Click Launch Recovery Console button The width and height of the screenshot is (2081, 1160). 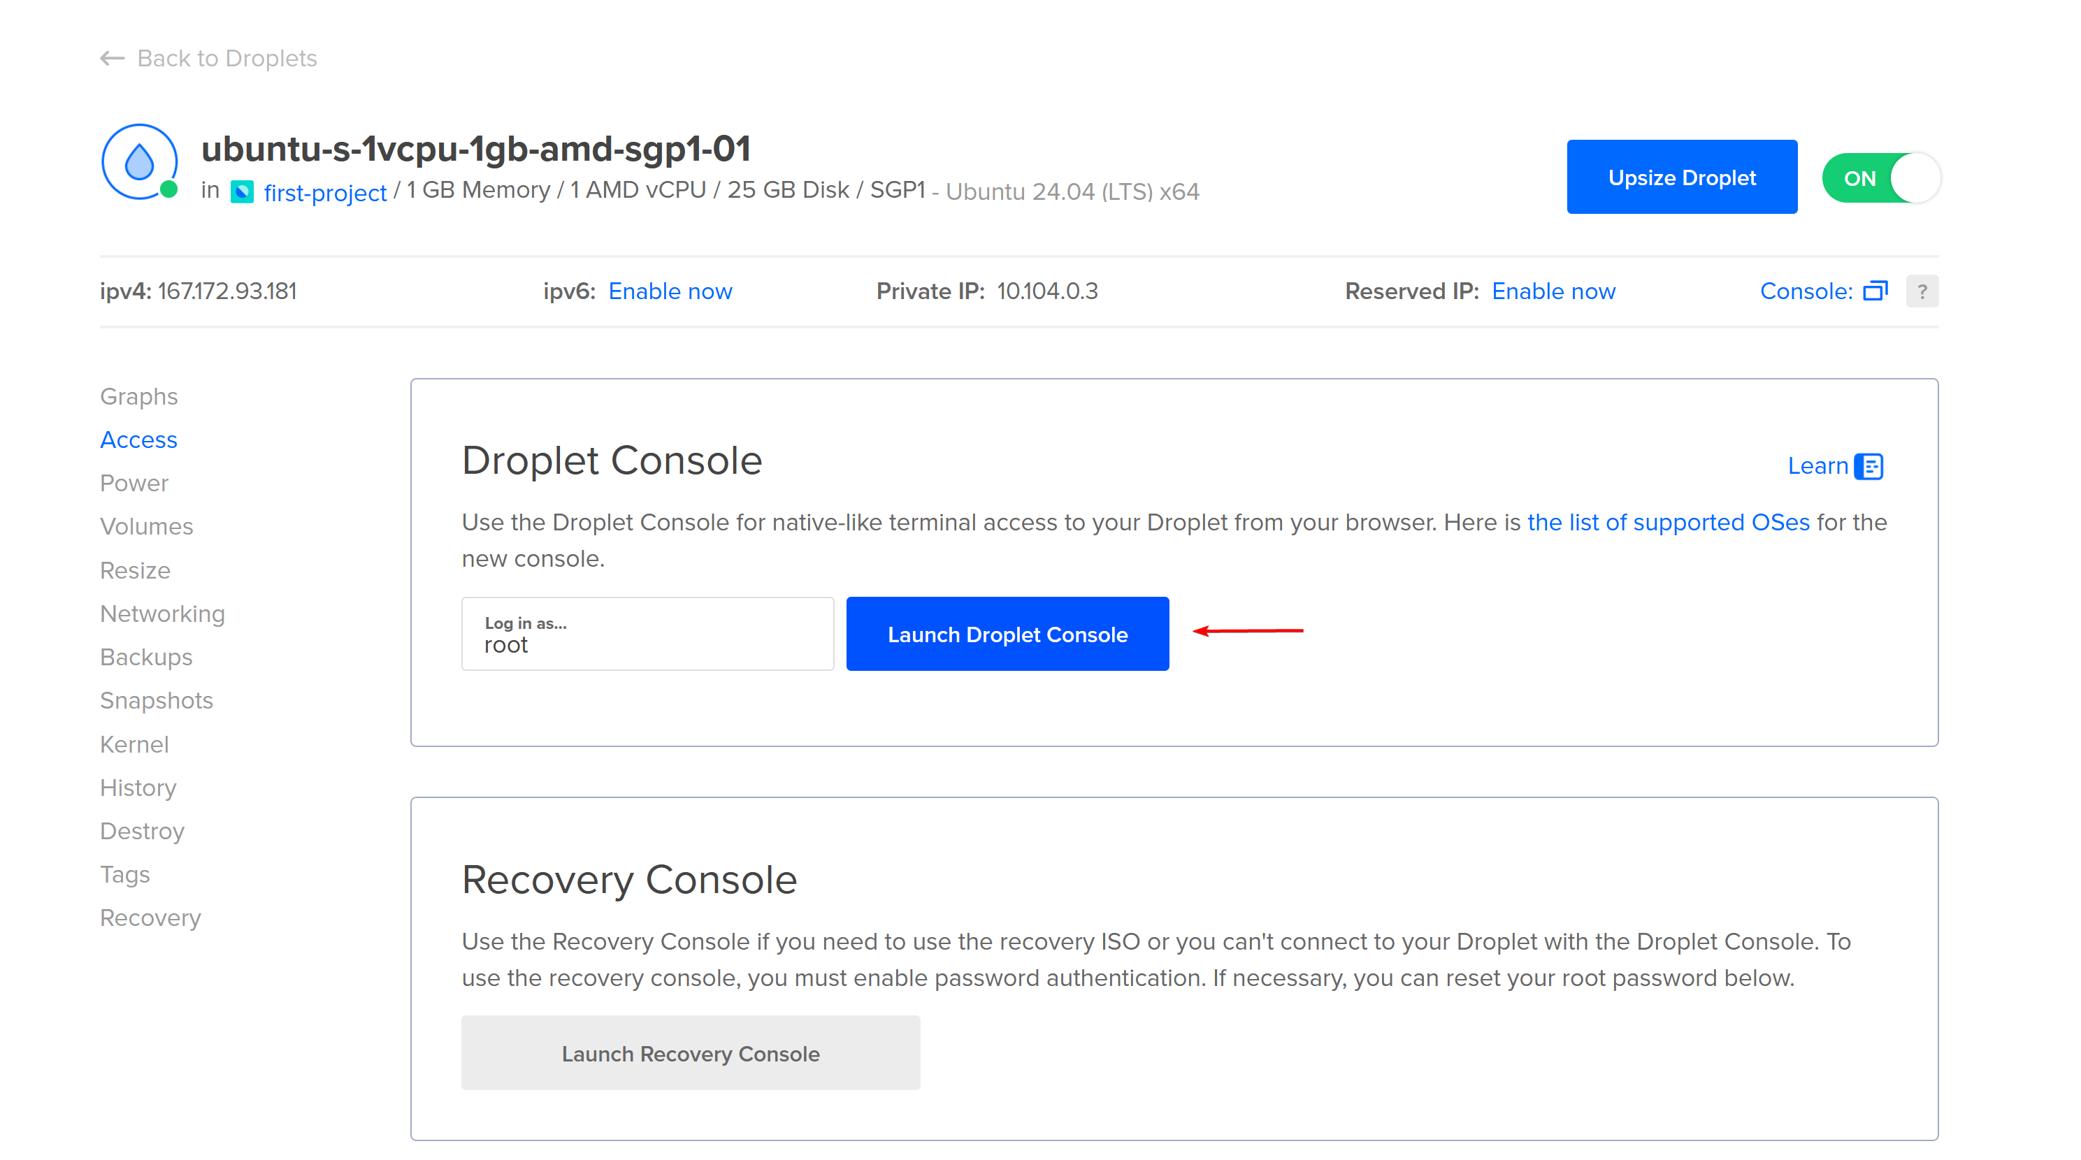pos(691,1053)
